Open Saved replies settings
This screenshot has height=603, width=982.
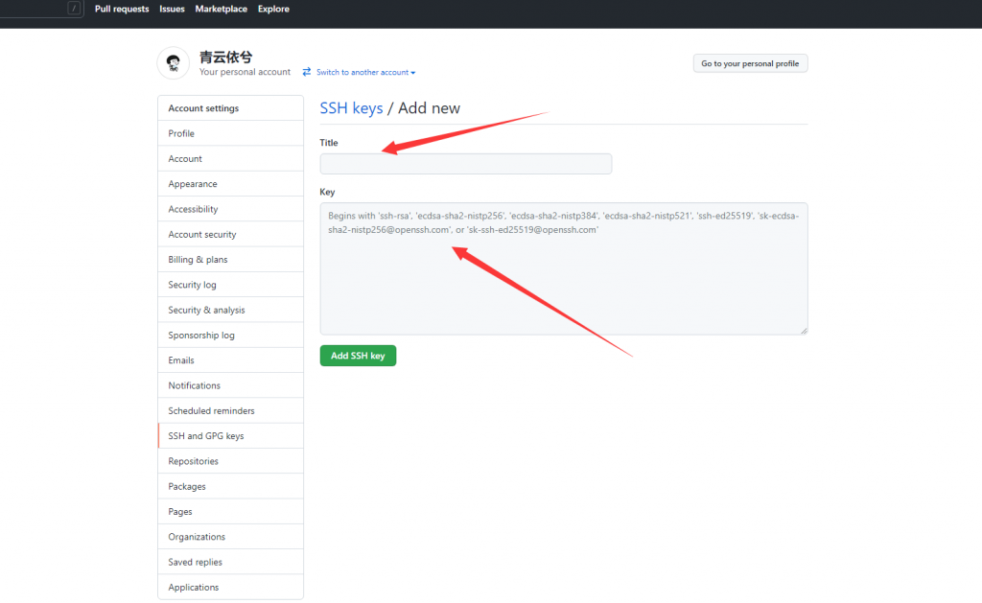[230, 562]
